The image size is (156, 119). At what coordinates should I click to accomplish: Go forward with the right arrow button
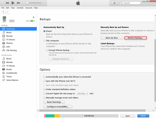click(x=7, y=12)
